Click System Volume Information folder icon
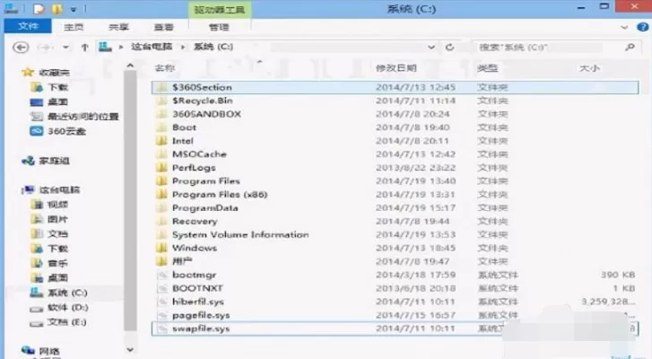Image resolution: width=652 pixels, height=359 pixels. point(161,234)
